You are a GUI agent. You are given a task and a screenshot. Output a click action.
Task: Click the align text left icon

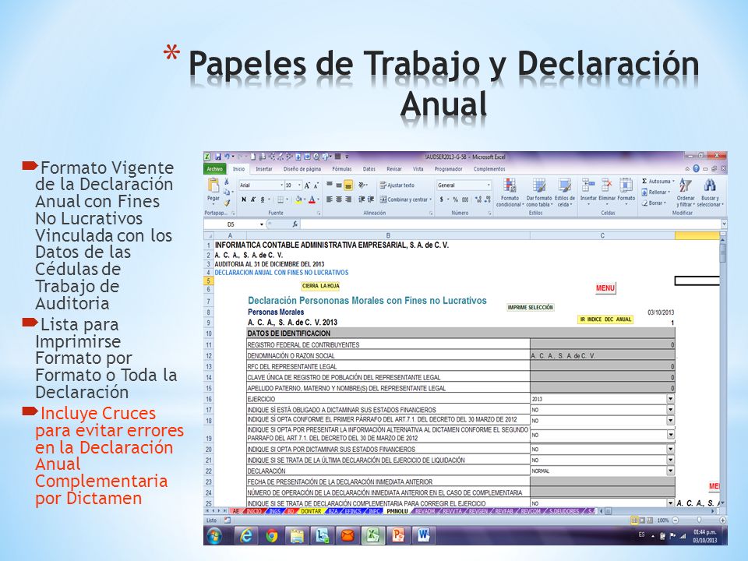click(x=329, y=199)
